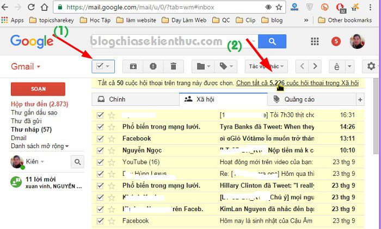Viewport: 381px width, 229px height.
Task: Switch to the Quảng cáo tab
Action: click(x=311, y=99)
